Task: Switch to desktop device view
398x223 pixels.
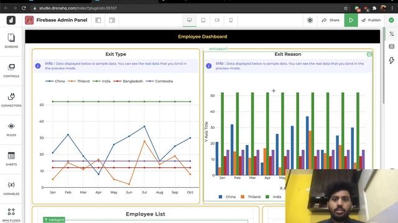Action: (189, 20)
